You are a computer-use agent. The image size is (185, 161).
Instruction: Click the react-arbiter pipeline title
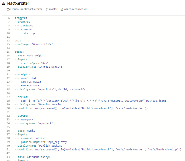(18, 3)
